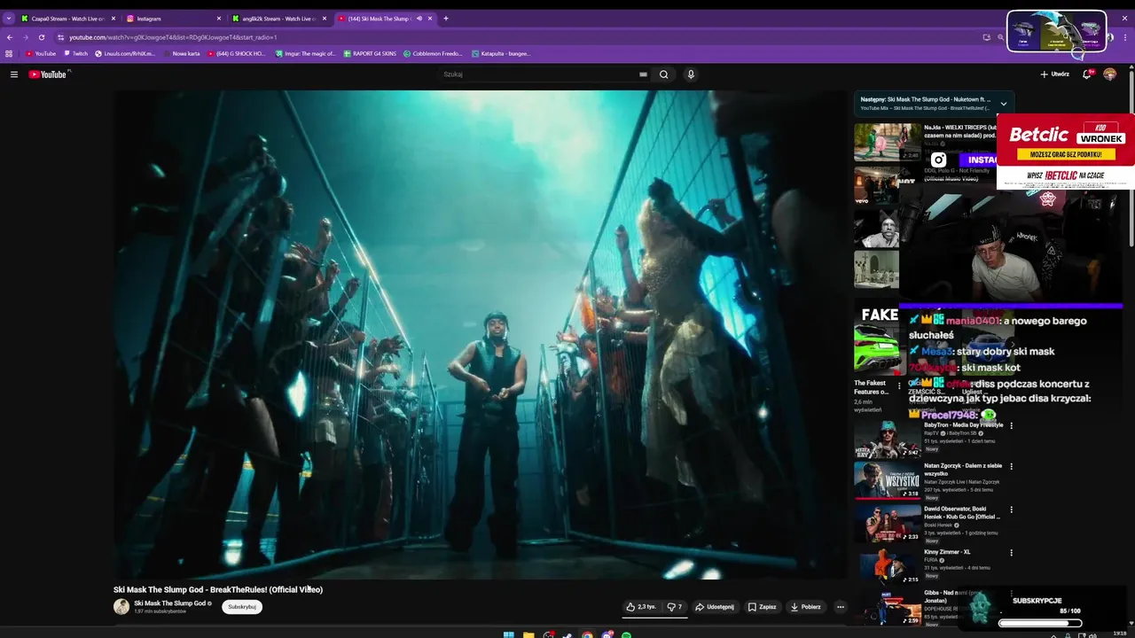Image resolution: width=1135 pixels, height=638 pixels.
Task: Open BabyTron Media Day Freestyle thumbnail
Action: (x=887, y=439)
